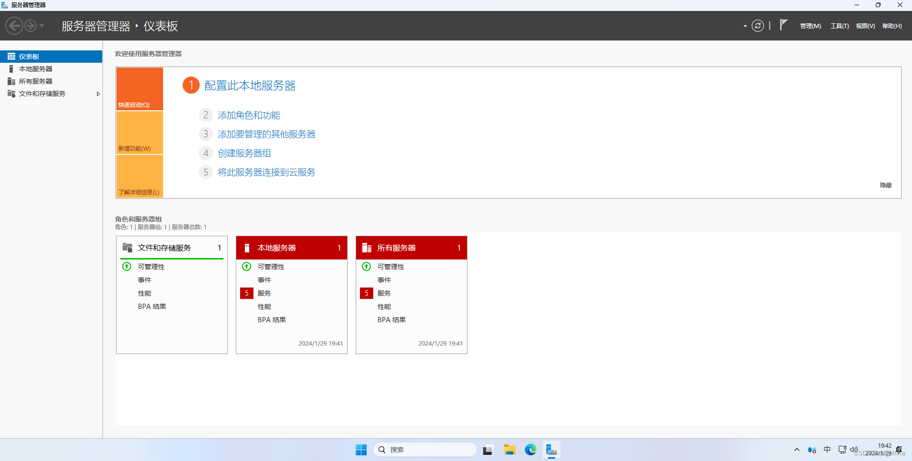The height and width of the screenshot is (461, 912).
Task: Open the dropdown arrow beside the refresh icon
Action: (745, 27)
